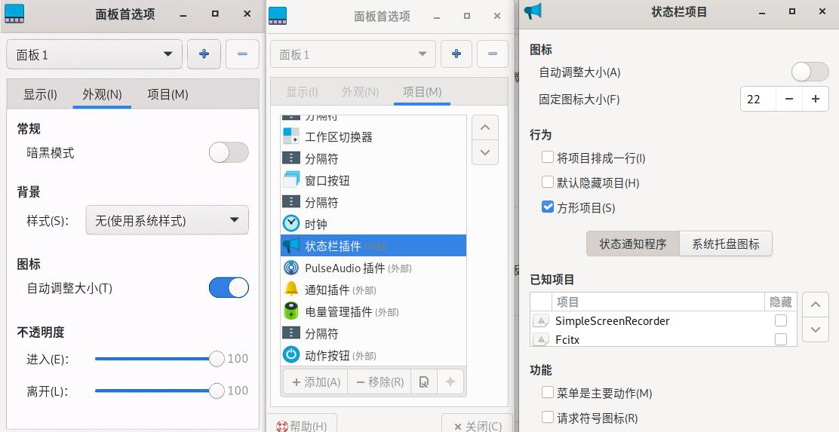
Task: Enable 自动调整大小(A) switch in 状态栏项目
Action: coord(810,72)
